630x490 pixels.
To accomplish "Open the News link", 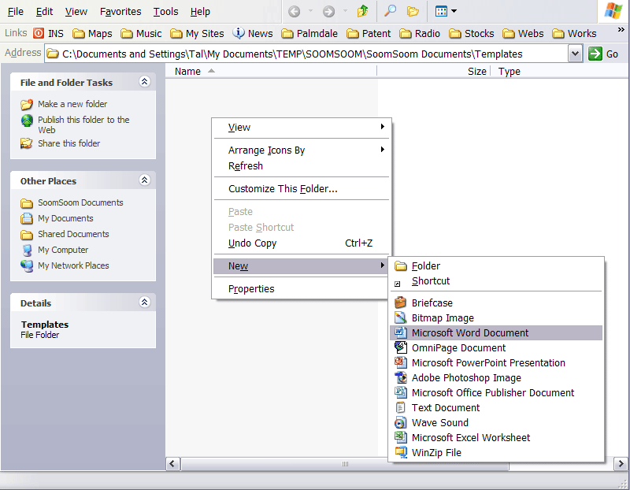I will click(x=253, y=33).
